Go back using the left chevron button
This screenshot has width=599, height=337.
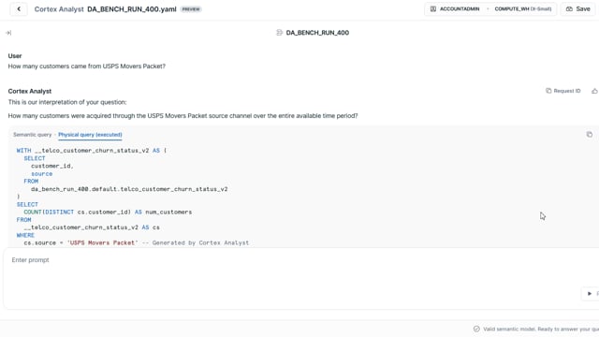19,9
